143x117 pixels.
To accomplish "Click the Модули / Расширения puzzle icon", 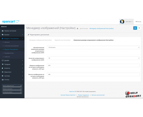I will coord(3,38).
